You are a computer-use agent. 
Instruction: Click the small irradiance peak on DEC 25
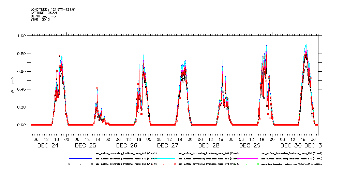[97, 84]
